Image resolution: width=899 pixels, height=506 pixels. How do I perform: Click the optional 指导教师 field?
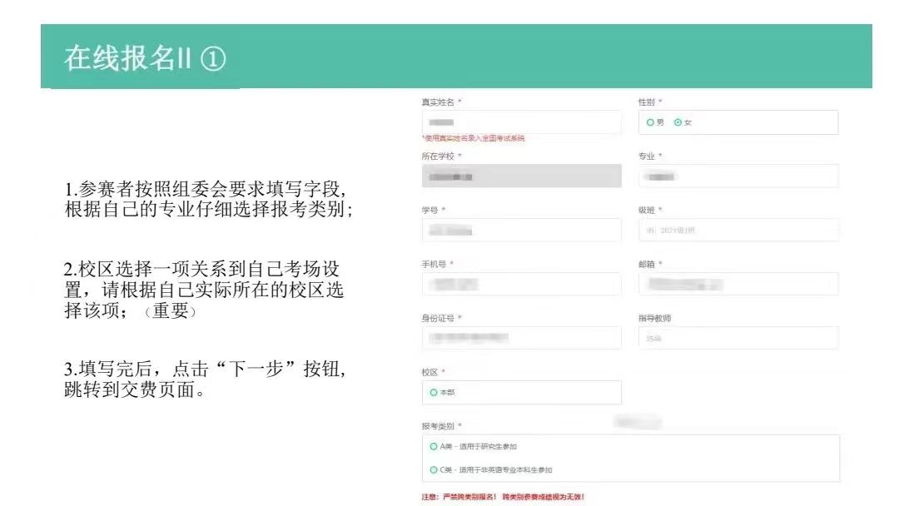pos(738,338)
